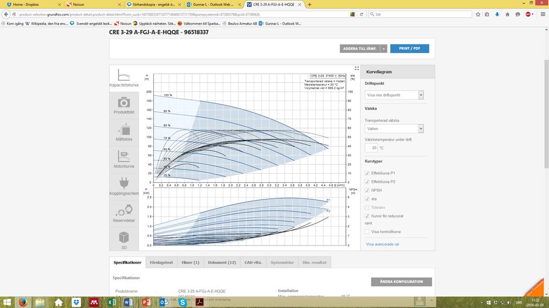Open the Måttskiss dimension drawing
Screen dimensions: 549x308
(124, 133)
